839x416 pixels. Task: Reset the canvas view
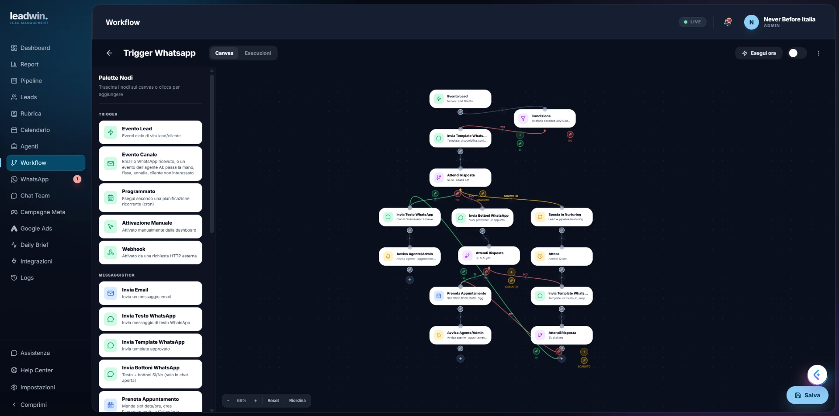(x=273, y=400)
